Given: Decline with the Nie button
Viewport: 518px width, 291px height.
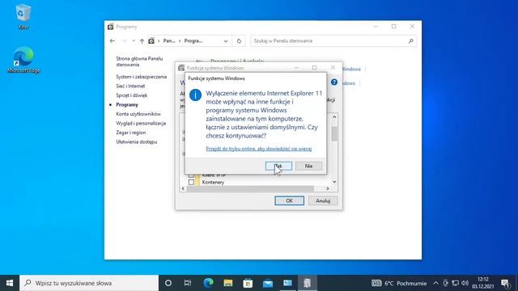Looking at the screenshot, I should click(x=308, y=166).
